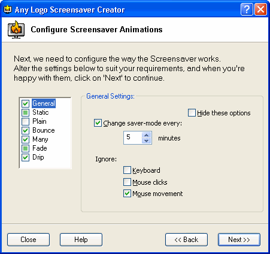Select Bounce item label in list
Image resolution: width=270 pixels, height=254 pixels.
(44, 130)
